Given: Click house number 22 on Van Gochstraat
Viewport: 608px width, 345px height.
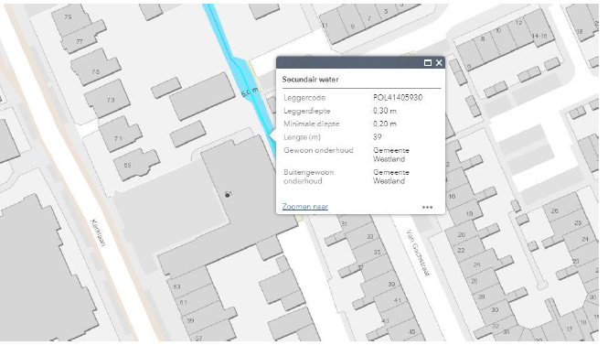Looking at the screenshot, I should point(461,251).
